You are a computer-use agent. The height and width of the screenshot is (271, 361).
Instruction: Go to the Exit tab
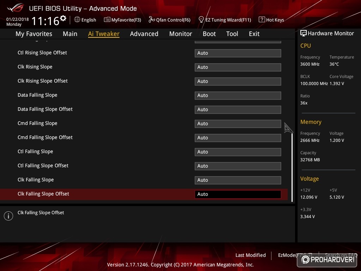pos(254,34)
